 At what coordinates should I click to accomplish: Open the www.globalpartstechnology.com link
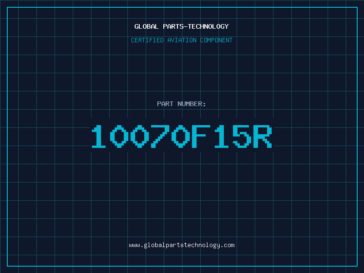182,245
